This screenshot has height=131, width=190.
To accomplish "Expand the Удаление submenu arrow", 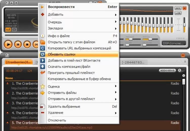I will 116,113.
